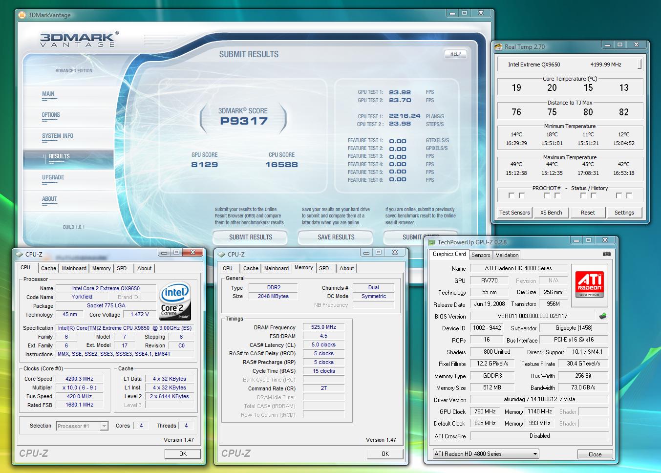This screenshot has height=473, width=661.
Task: Open UPGRADE in 3DMark sidebar
Action: coord(53,177)
